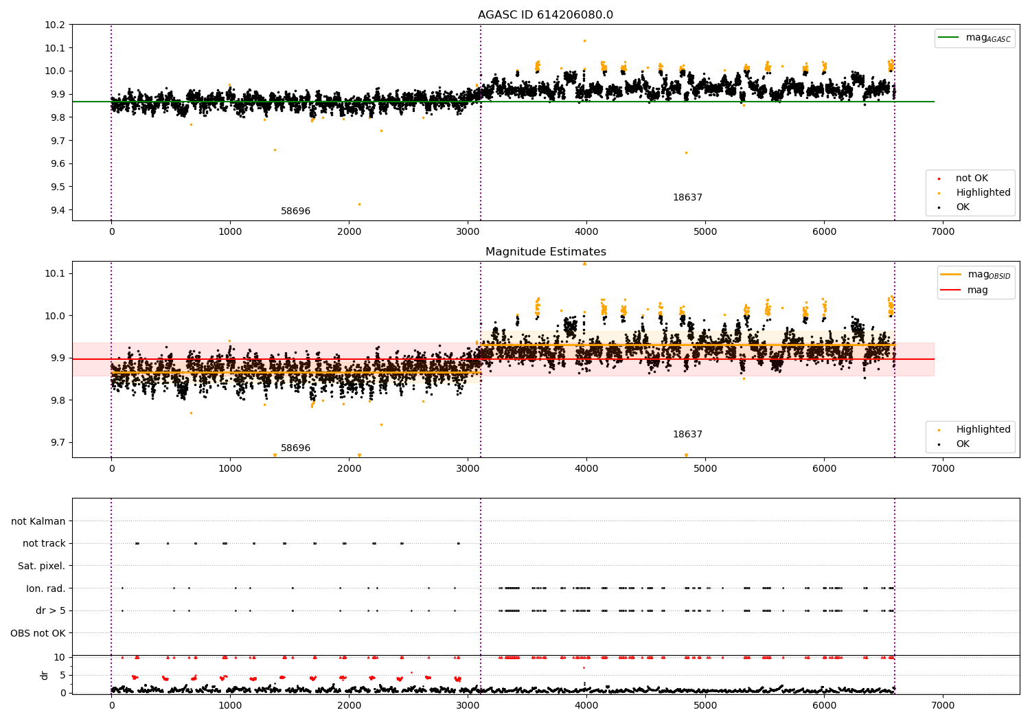Click '10.1' y tick of Magnitude Estimates plot
The image size is (1030, 721).
(56, 273)
